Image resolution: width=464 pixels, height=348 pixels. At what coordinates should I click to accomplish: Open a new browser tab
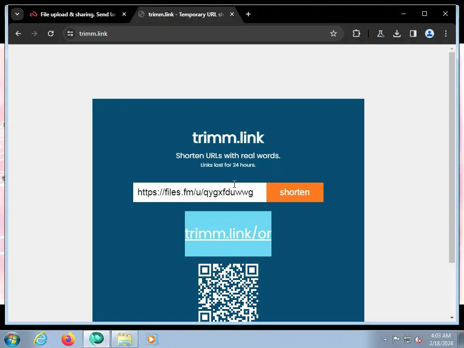248,14
